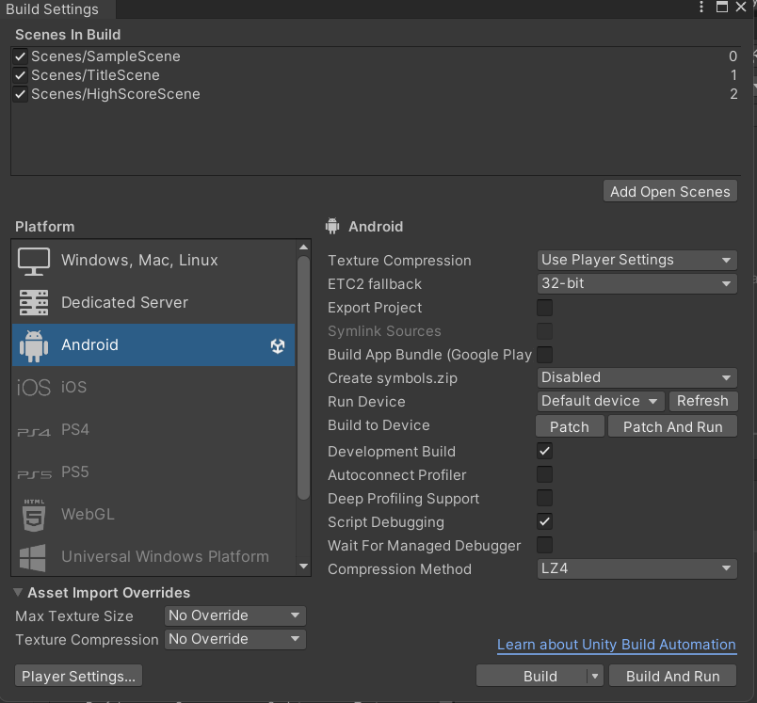Image resolution: width=757 pixels, height=703 pixels.
Task: Uncheck the Scenes/TitleScene checkbox
Action: coord(20,75)
